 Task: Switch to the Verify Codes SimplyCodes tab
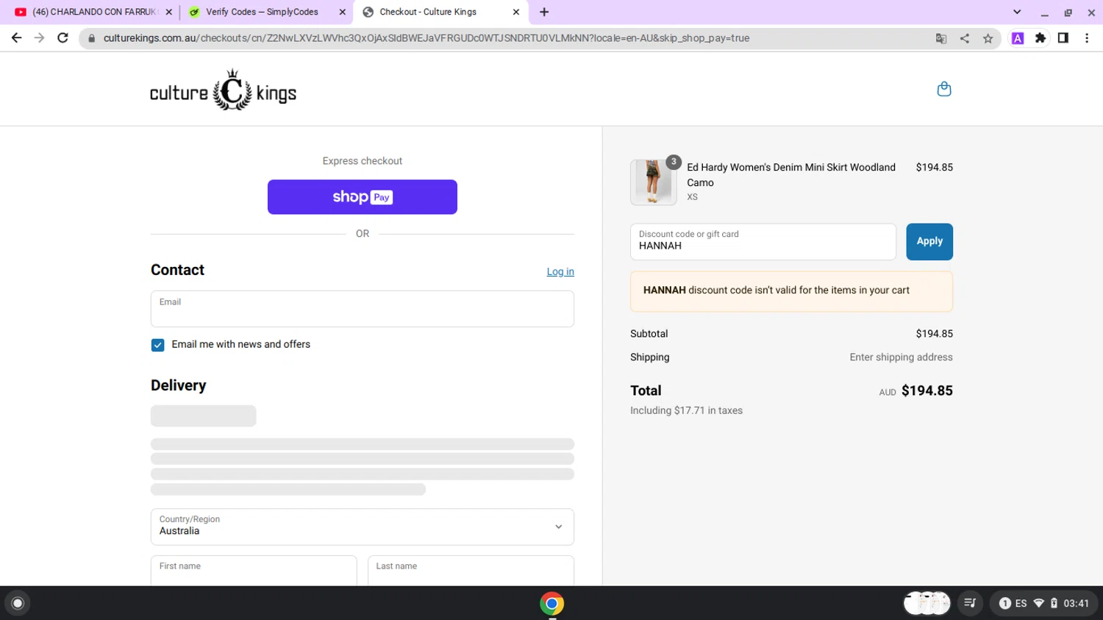[265, 12]
